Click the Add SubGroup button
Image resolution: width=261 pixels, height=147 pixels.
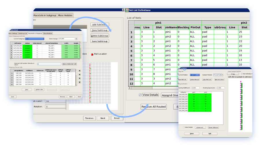pyautogui.click(x=100, y=25)
